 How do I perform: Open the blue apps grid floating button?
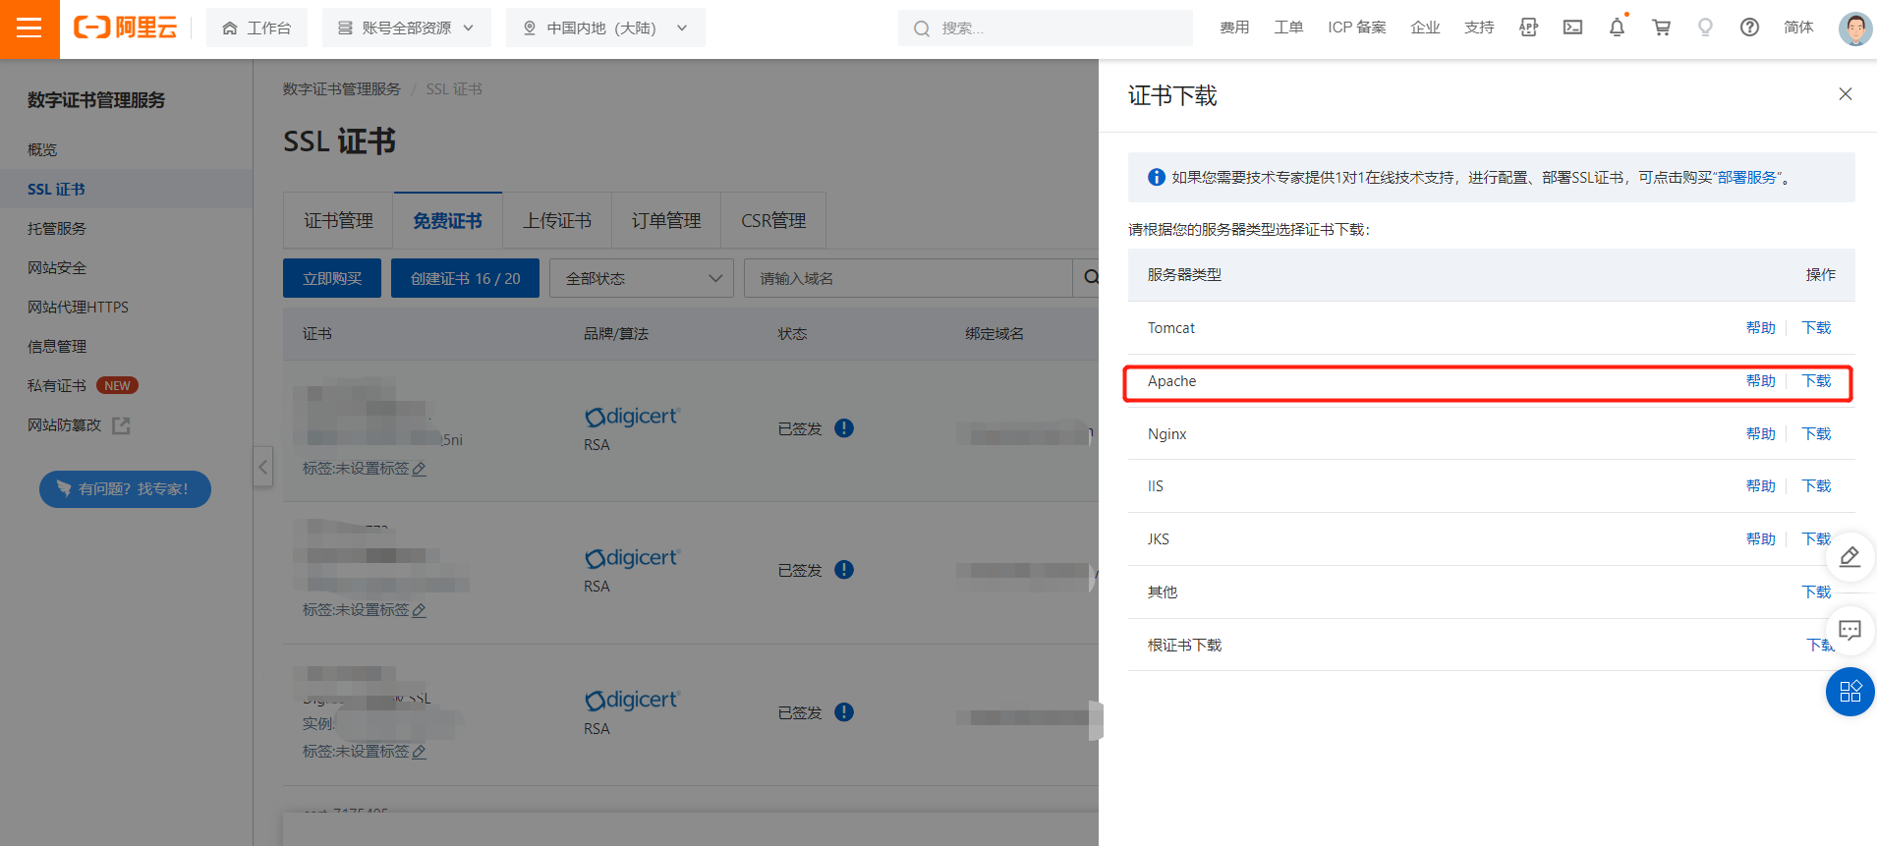[1849, 692]
